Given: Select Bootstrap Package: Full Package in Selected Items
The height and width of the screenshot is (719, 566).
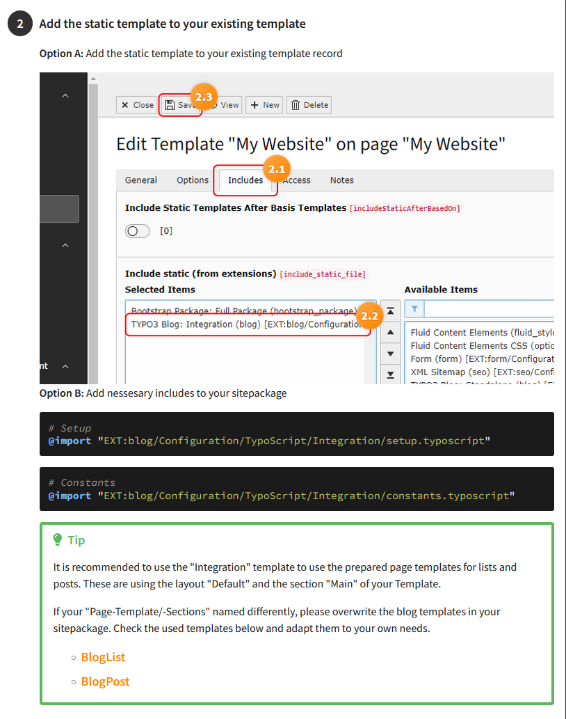Looking at the screenshot, I should coord(244,311).
